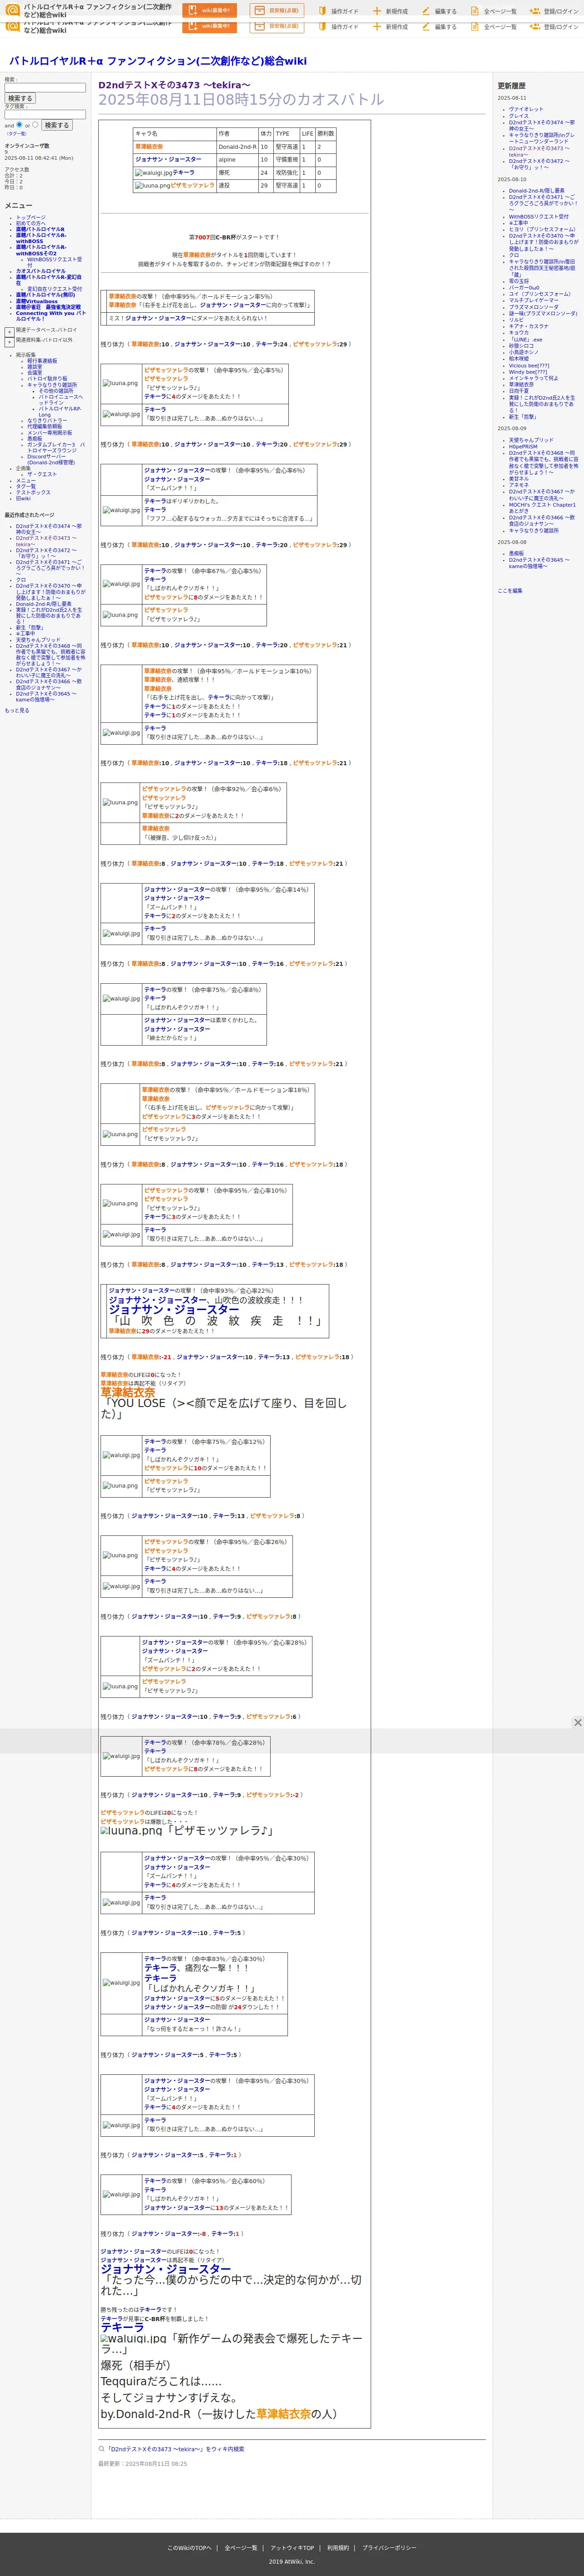Open 謎一味(プラズマメロンソーダ) in update history

(x=543, y=313)
